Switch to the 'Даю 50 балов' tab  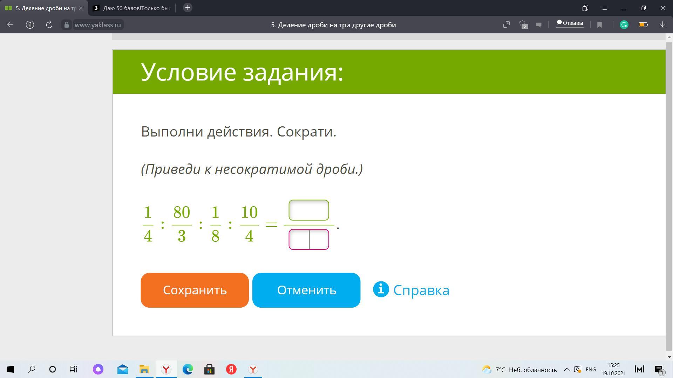point(132,8)
